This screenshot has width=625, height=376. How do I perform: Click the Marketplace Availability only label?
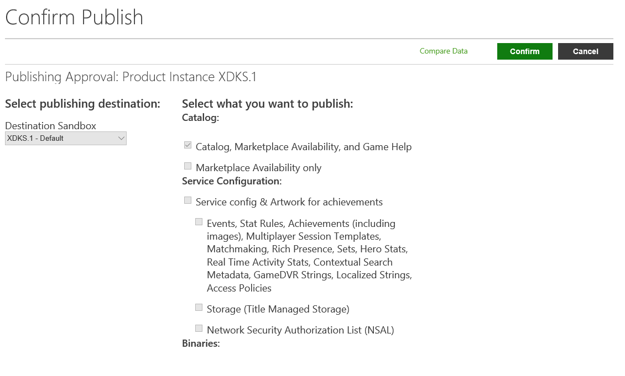coord(258,168)
